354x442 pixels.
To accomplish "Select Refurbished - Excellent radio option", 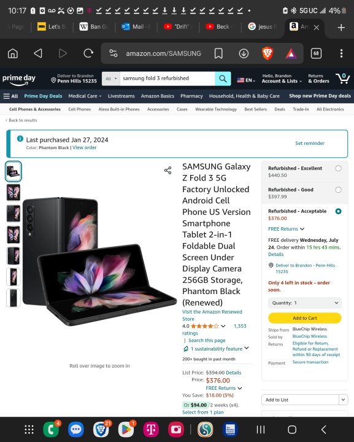I will (x=338, y=168).
